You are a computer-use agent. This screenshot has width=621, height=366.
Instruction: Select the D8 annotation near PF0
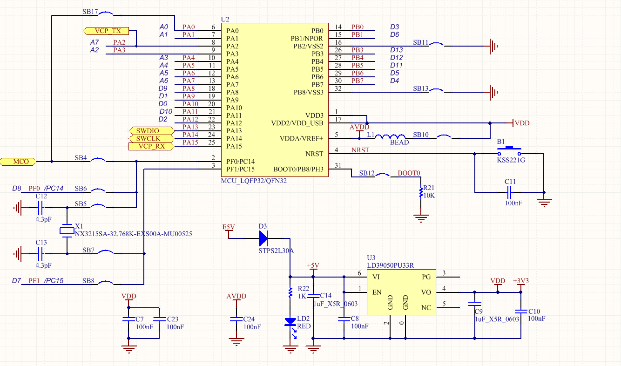(17, 188)
